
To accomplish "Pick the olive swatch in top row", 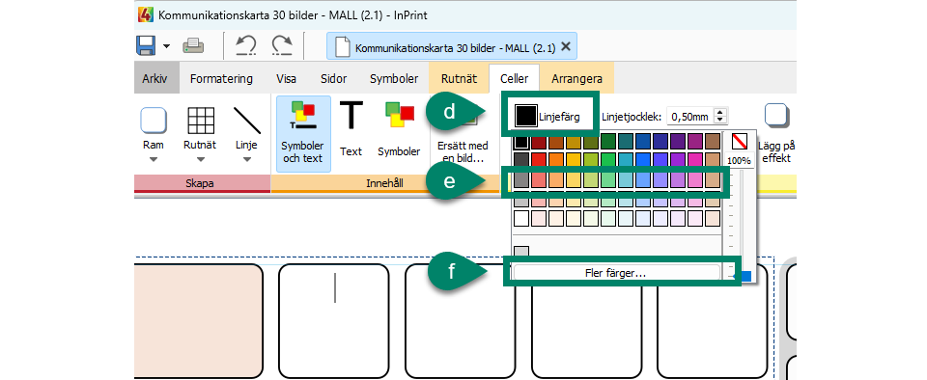I will (x=591, y=142).
